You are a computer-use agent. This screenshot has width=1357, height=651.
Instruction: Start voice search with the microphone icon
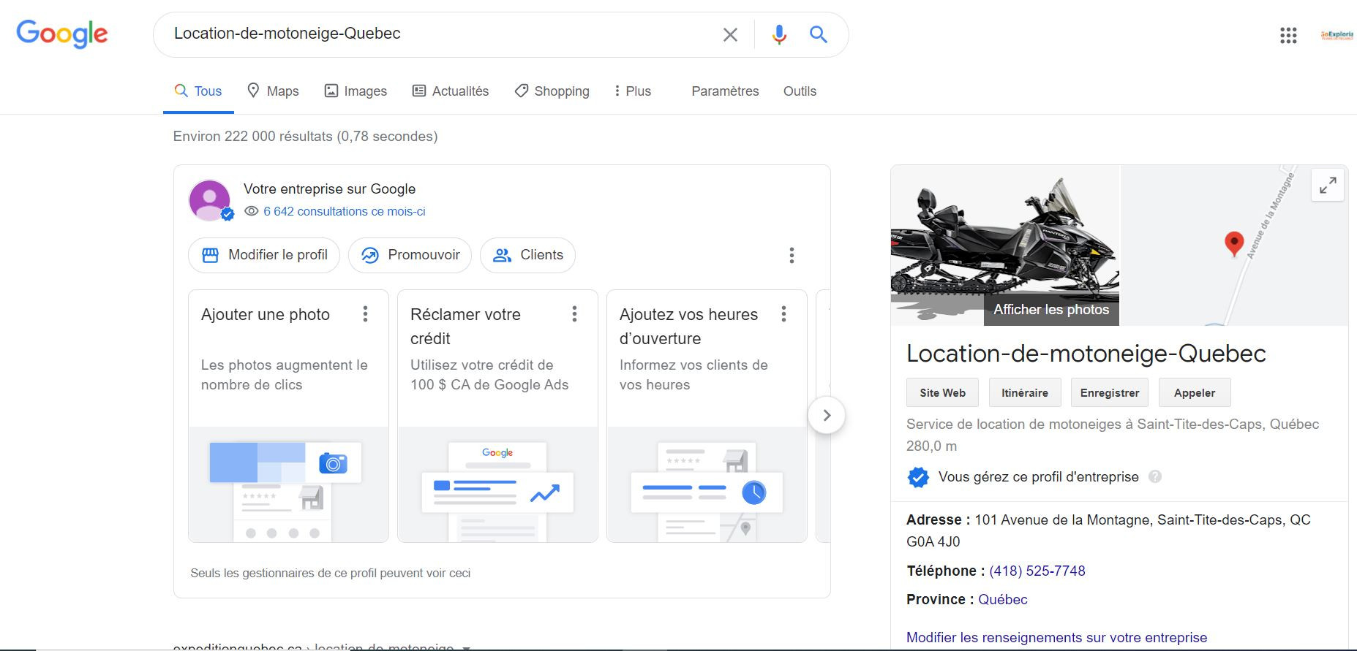779,34
